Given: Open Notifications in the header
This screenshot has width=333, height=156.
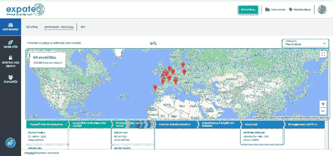Looking at the screenshot, I should click(x=291, y=9).
